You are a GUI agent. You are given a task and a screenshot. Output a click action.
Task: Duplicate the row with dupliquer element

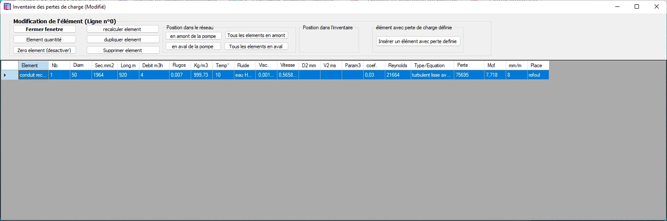(123, 39)
